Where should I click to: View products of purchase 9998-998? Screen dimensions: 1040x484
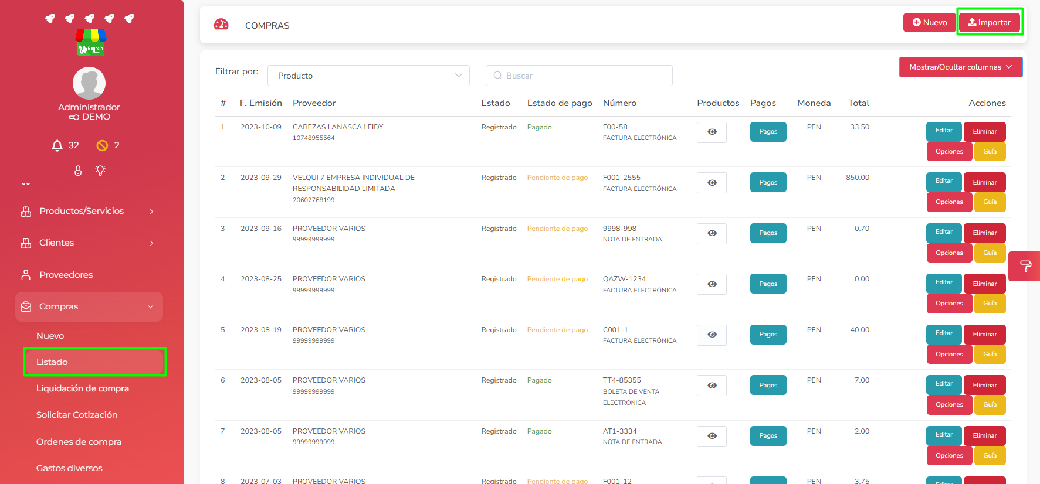(712, 233)
